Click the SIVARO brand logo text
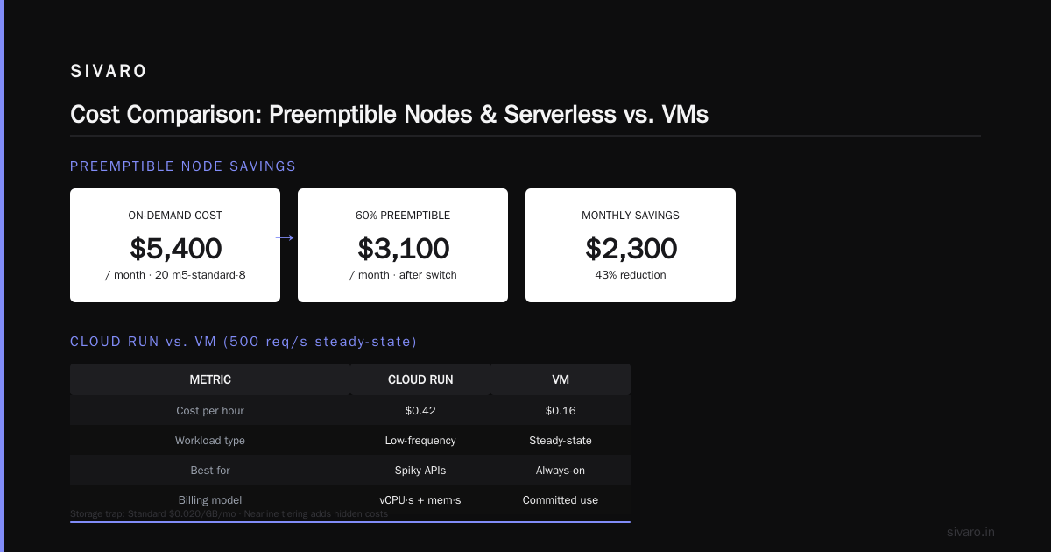The width and height of the screenshot is (1051, 552). pyautogui.click(x=109, y=72)
